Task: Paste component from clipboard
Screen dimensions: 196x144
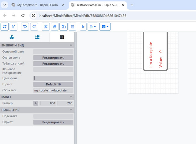Action: (63, 27)
